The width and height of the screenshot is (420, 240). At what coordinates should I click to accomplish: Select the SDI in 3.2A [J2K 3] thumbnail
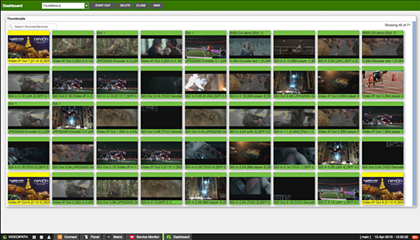click(x=250, y=118)
